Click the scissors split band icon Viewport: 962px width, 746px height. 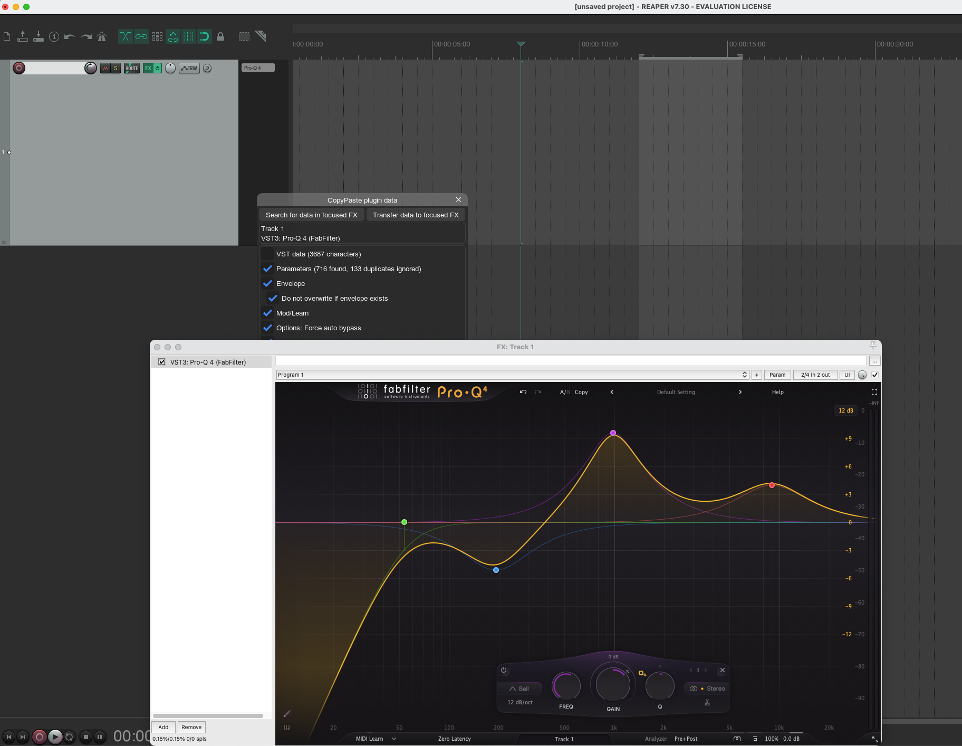tap(707, 703)
